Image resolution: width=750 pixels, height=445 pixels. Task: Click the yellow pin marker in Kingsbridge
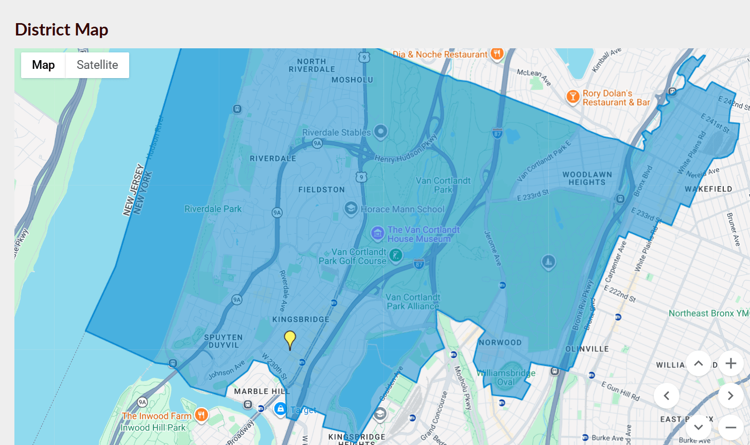[x=290, y=339]
